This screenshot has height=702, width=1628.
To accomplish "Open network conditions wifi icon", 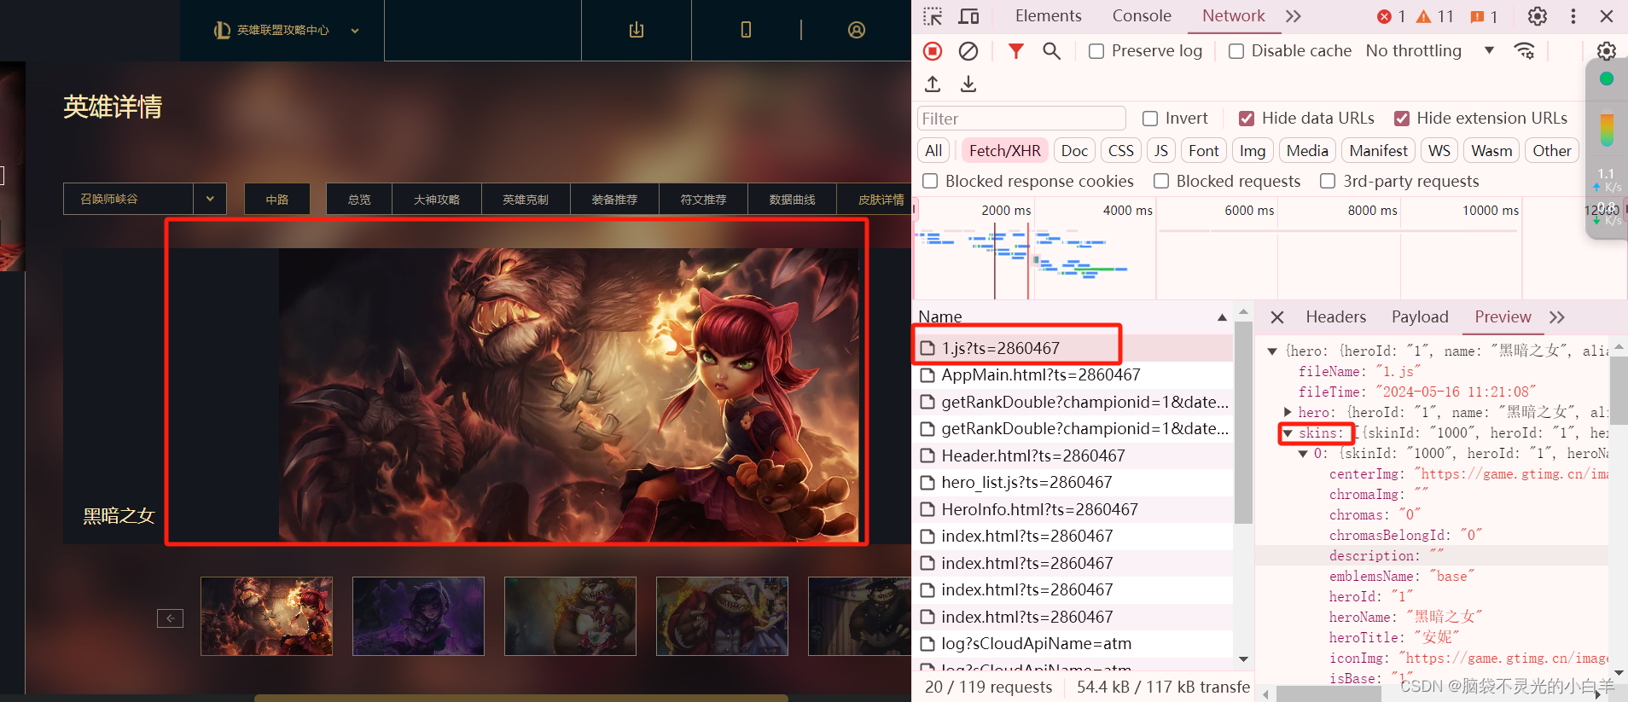I will pyautogui.click(x=1524, y=51).
